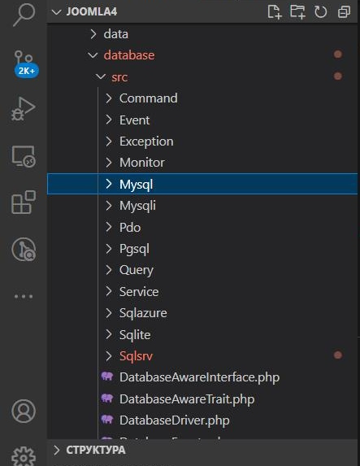Open DatabaseAwareTrait.php file
This screenshot has height=466, width=360.
point(187,399)
